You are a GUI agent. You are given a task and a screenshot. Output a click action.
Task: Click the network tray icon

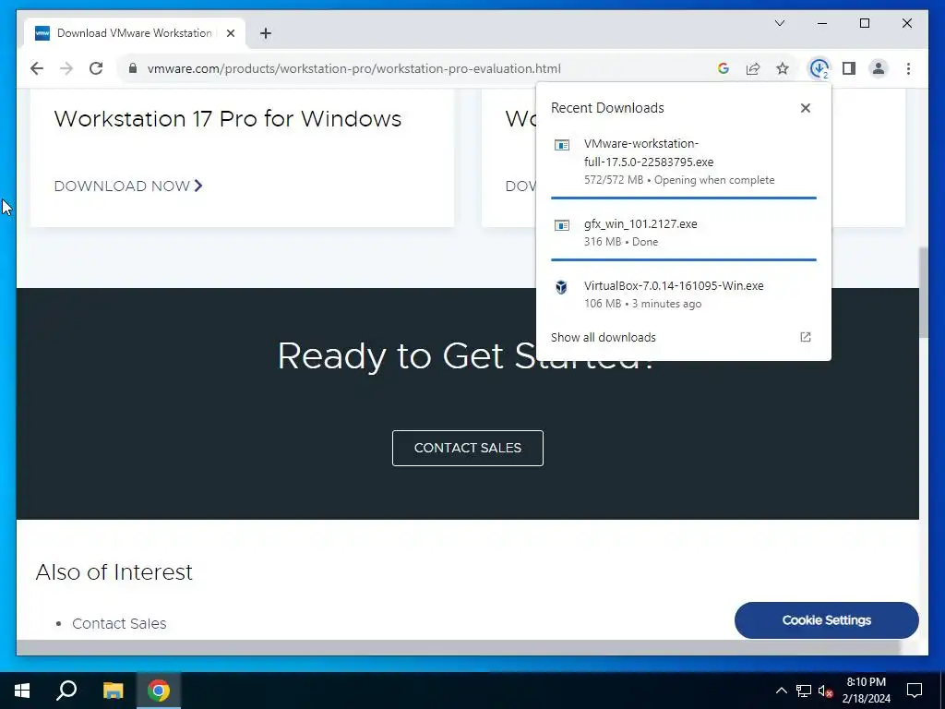804,691
